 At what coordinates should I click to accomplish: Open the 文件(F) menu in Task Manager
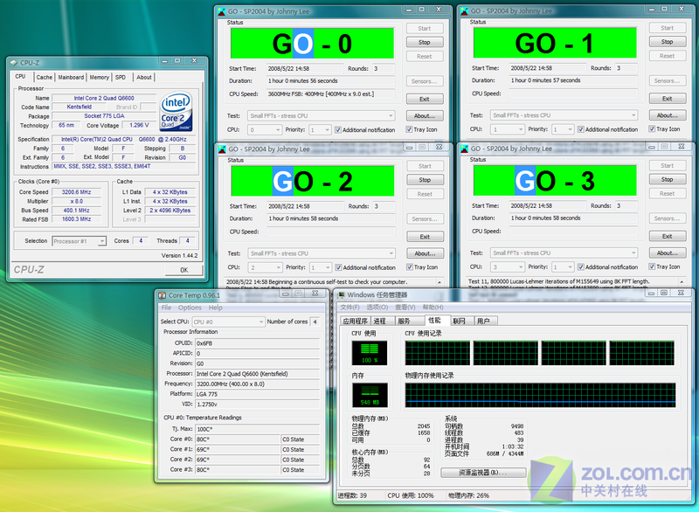point(349,308)
